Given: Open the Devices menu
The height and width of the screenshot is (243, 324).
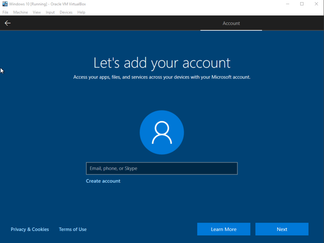Looking at the screenshot, I should (x=66, y=12).
